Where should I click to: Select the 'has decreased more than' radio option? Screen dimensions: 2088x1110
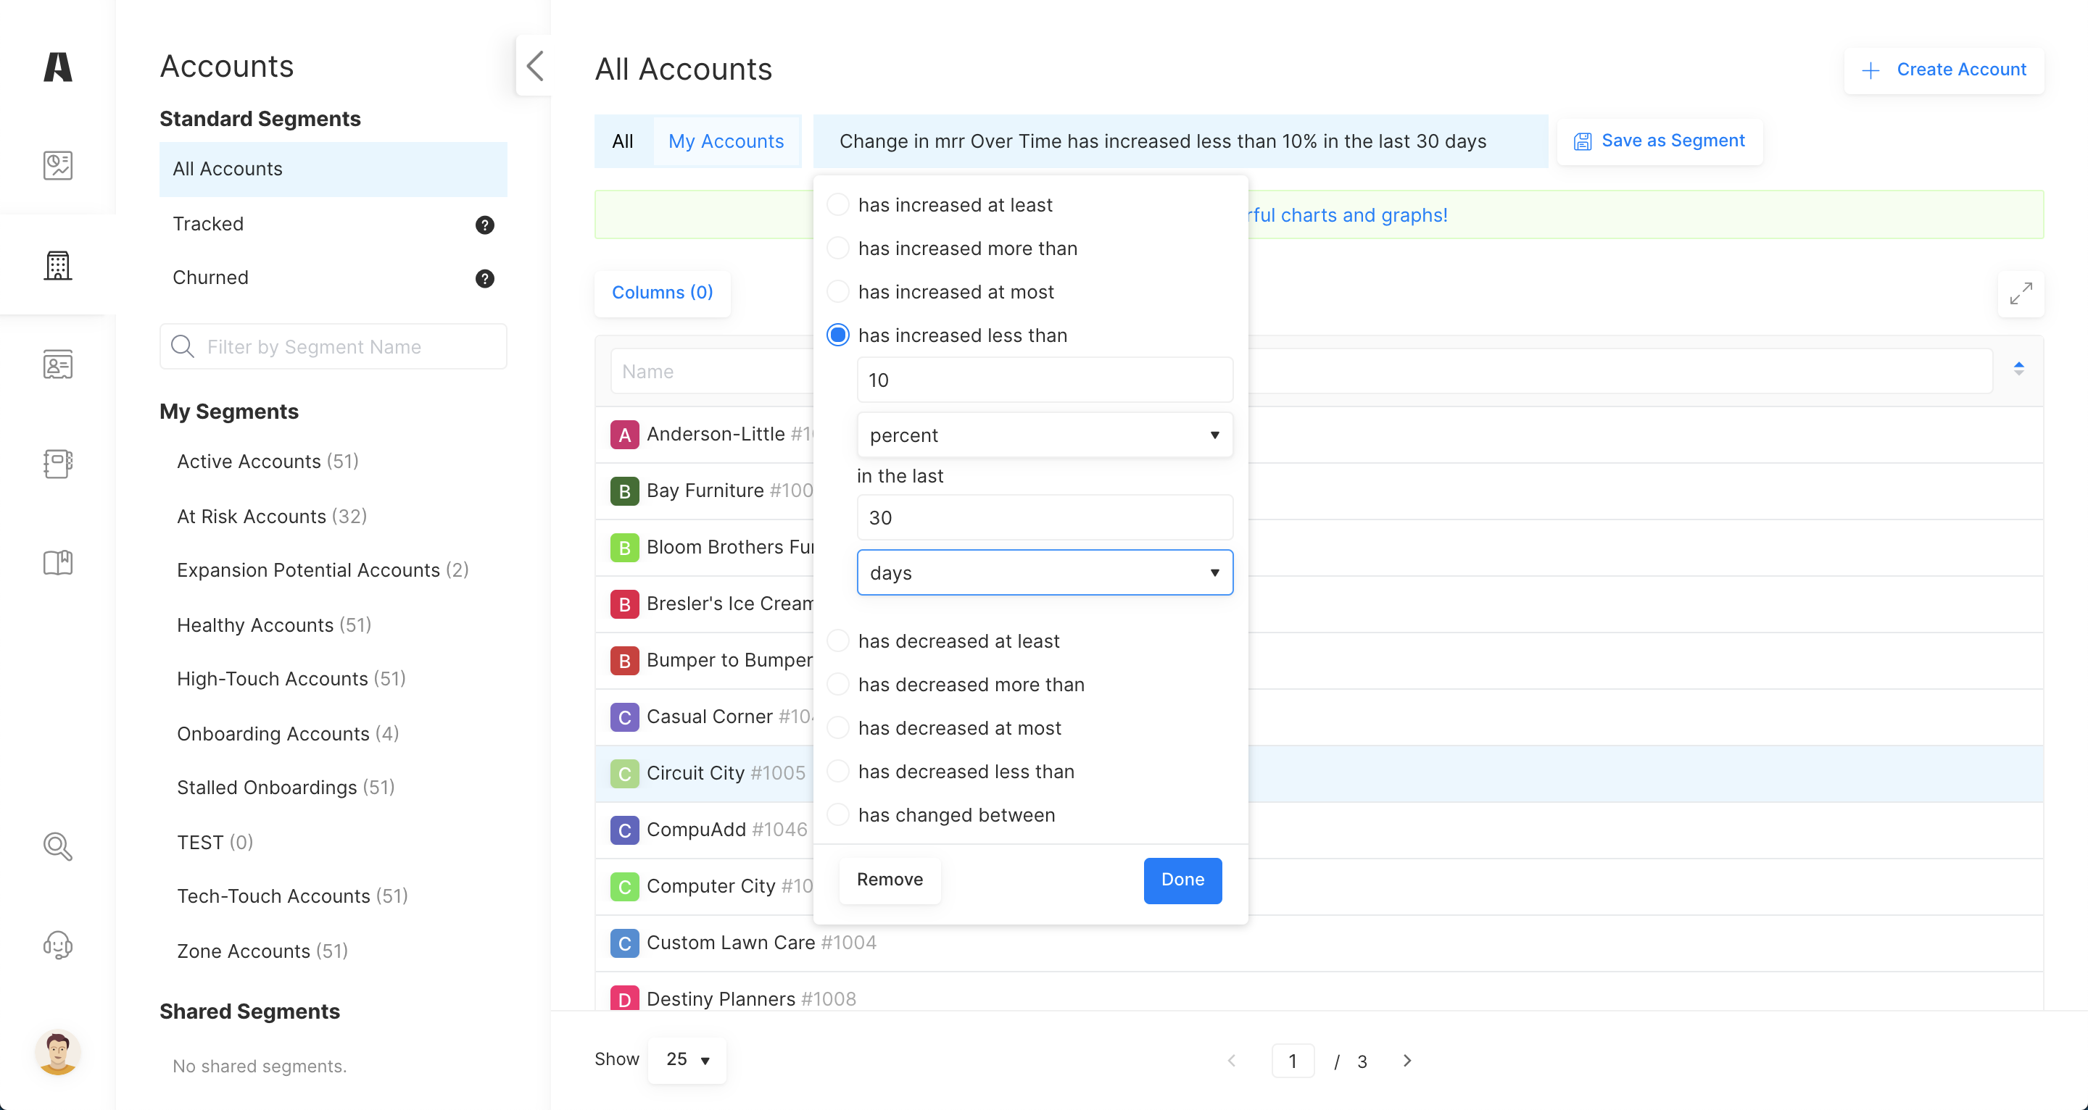pos(837,685)
